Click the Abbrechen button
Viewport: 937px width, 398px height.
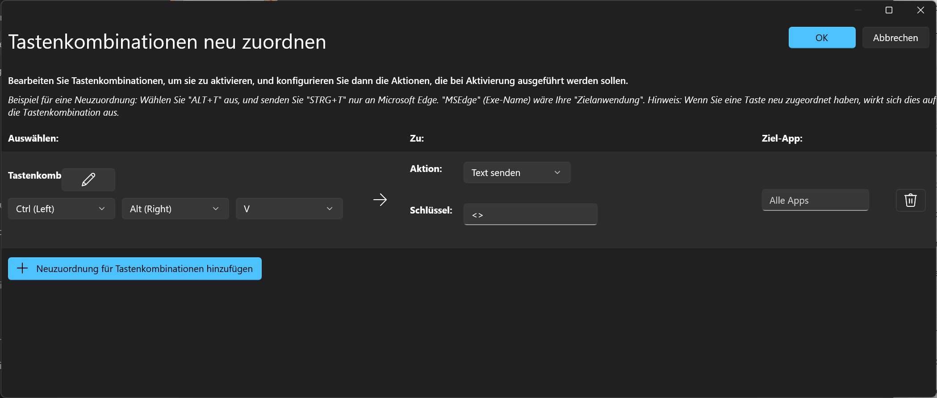[896, 38]
